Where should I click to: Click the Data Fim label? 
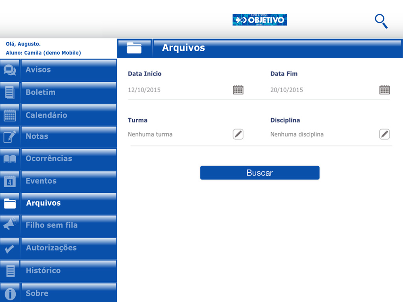pyautogui.click(x=284, y=74)
